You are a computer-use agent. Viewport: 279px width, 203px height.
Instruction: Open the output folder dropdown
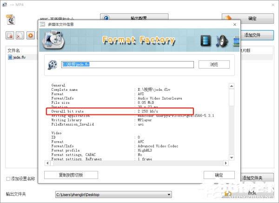point(169,195)
